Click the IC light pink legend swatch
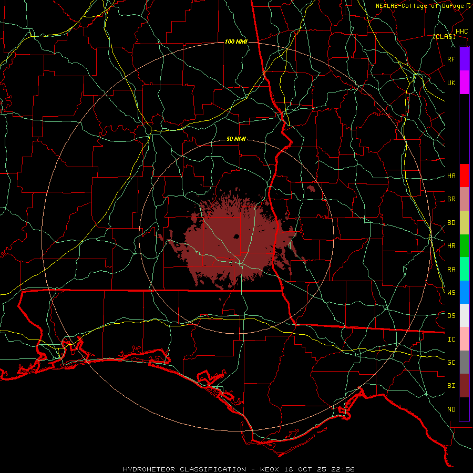 pyautogui.click(x=464, y=339)
